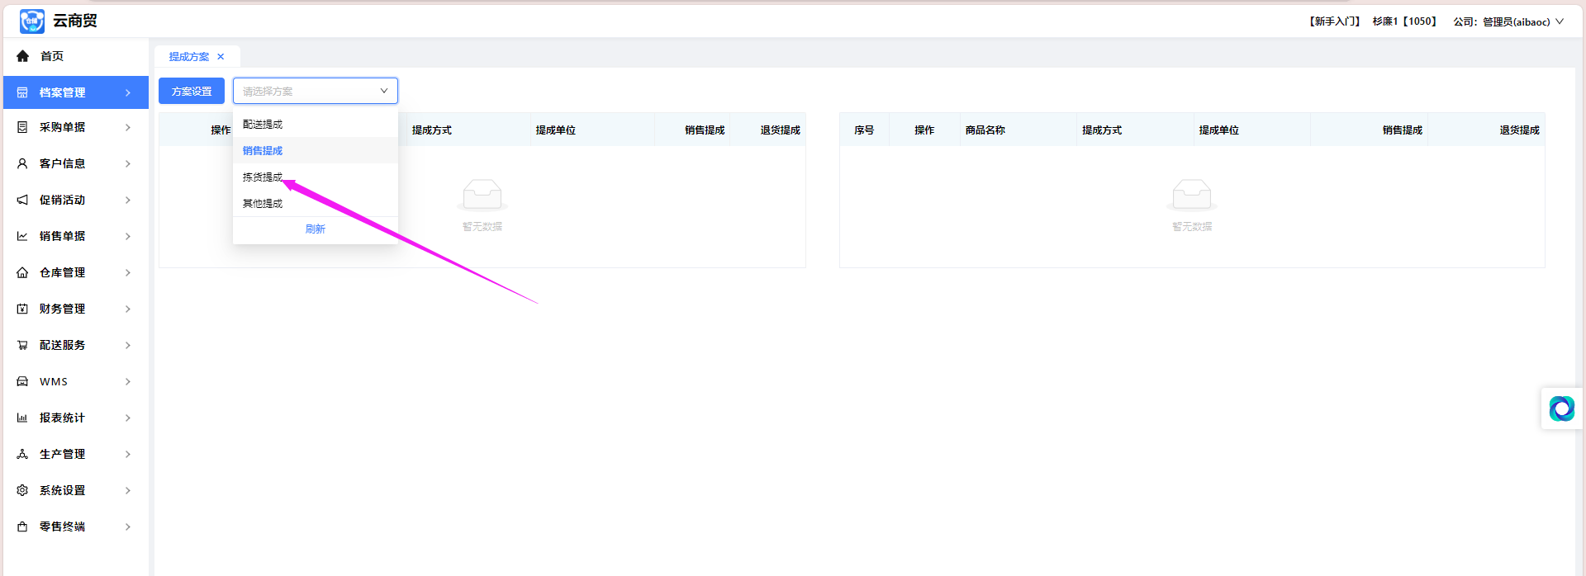This screenshot has width=1586, height=576.
Task: Click the 销售单据 chart icon
Action: point(22,236)
